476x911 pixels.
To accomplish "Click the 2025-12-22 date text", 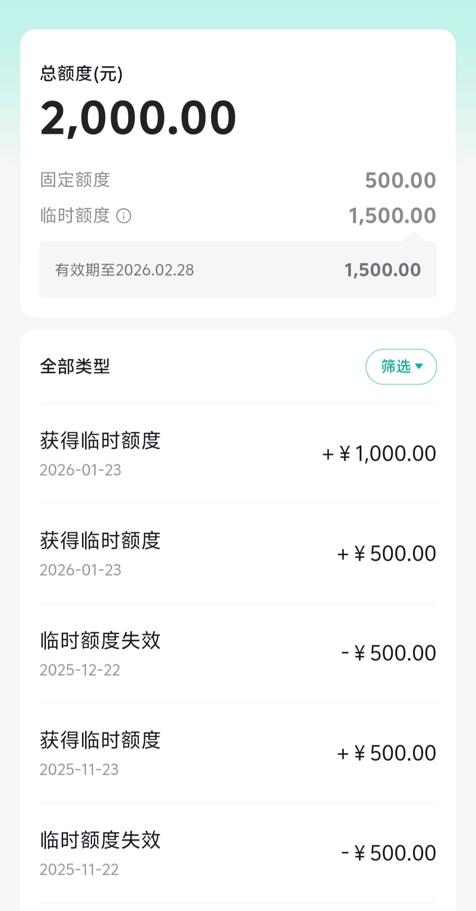I will tap(80, 670).
